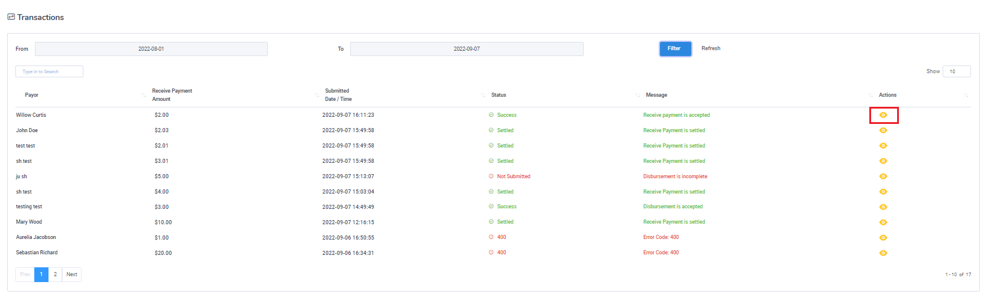View the test test $2.01 transaction
The image size is (987, 298).
pyautogui.click(x=883, y=146)
